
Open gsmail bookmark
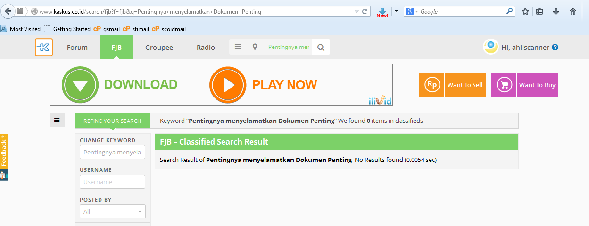[x=107, y=29]
